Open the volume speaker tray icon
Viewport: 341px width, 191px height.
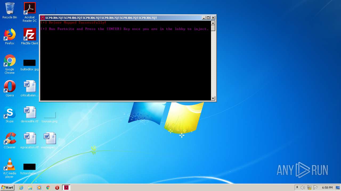[303, 188]
